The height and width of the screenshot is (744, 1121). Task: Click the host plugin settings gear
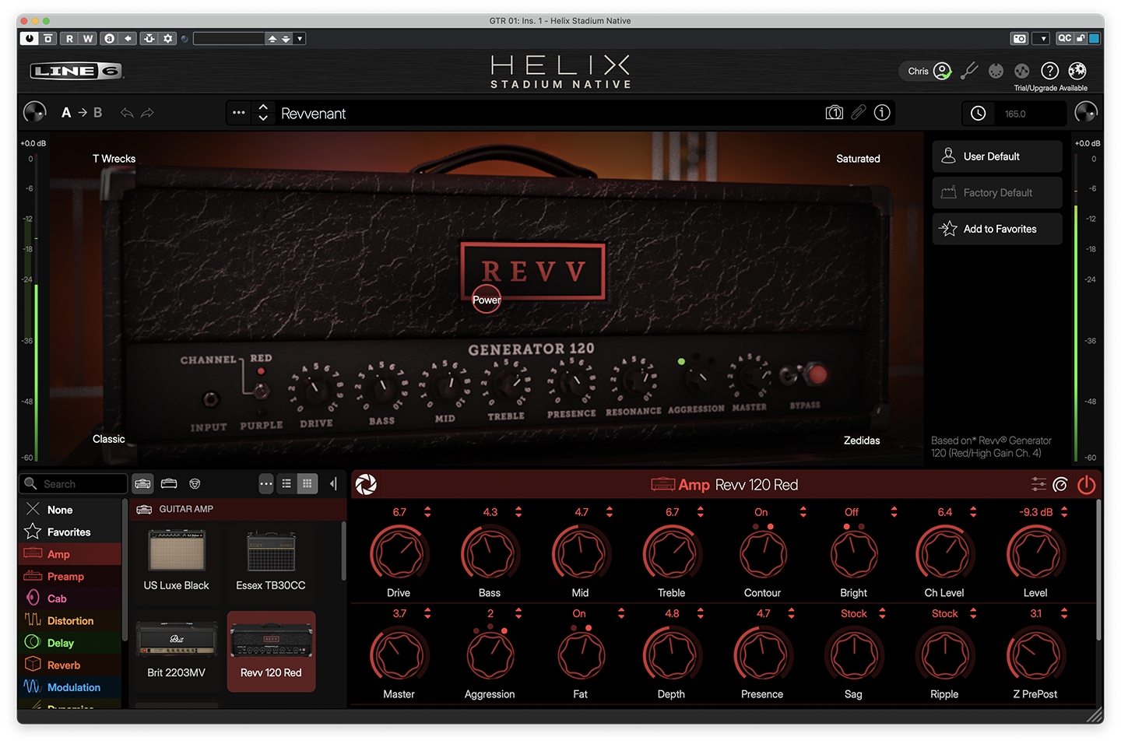(168, 38)
